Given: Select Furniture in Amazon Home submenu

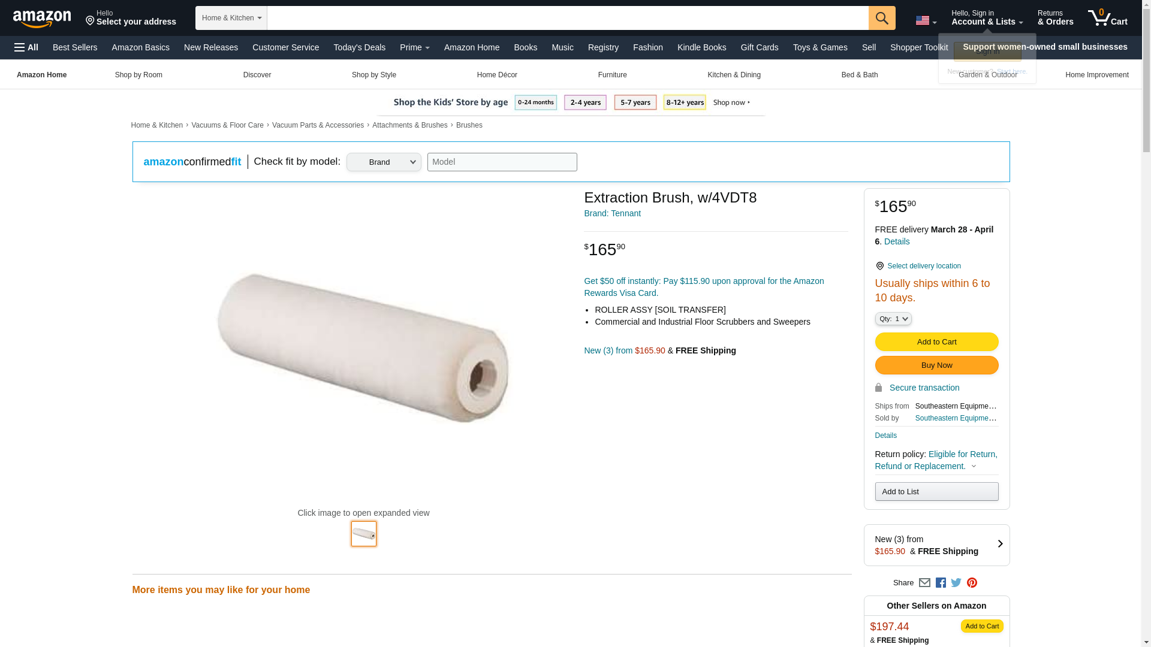Looking at the screenshot, I should 612,75.
